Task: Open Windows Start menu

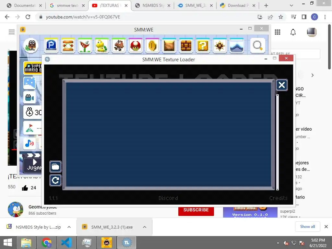Action: 8,243
